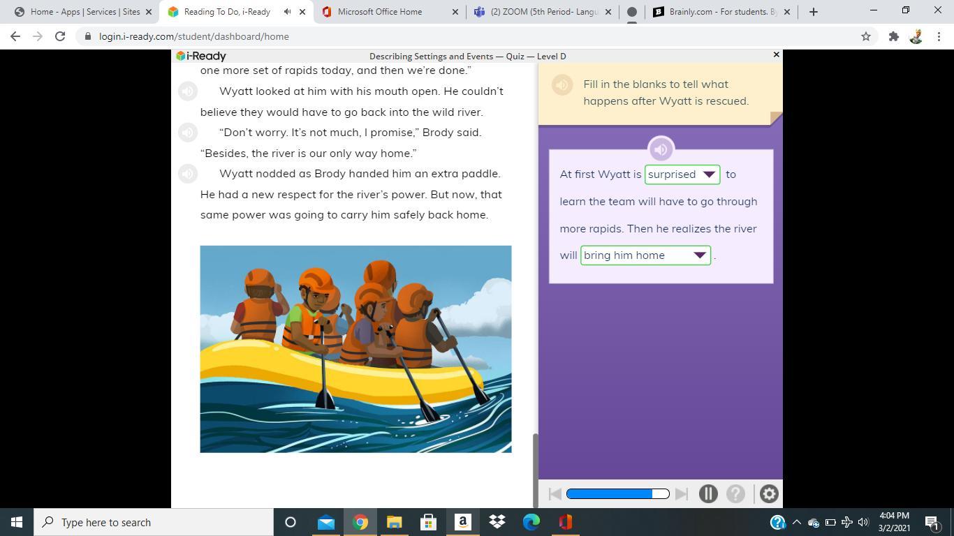Viewport: 954px width, 536px height.
Task: Play audio for the question prompt
Action: pos(562,84)
